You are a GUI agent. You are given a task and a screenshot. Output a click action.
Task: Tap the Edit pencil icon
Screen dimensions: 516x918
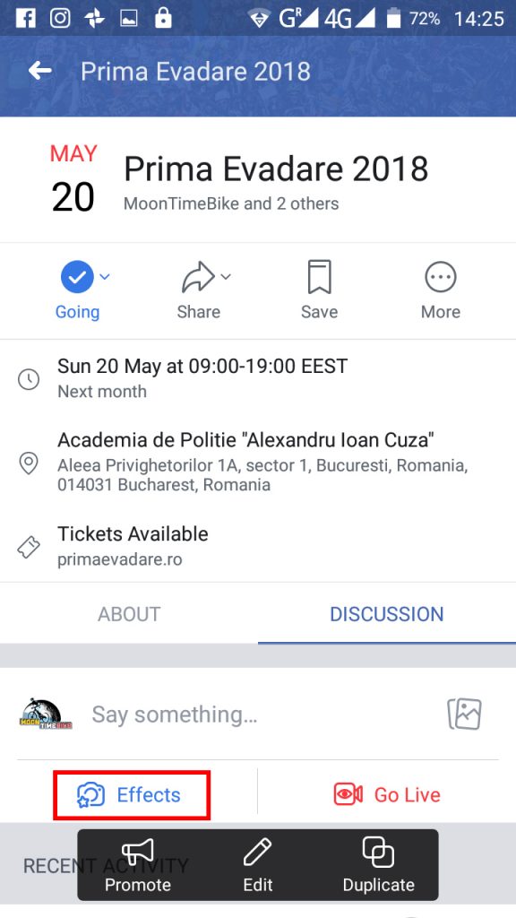tap(258, 852)
